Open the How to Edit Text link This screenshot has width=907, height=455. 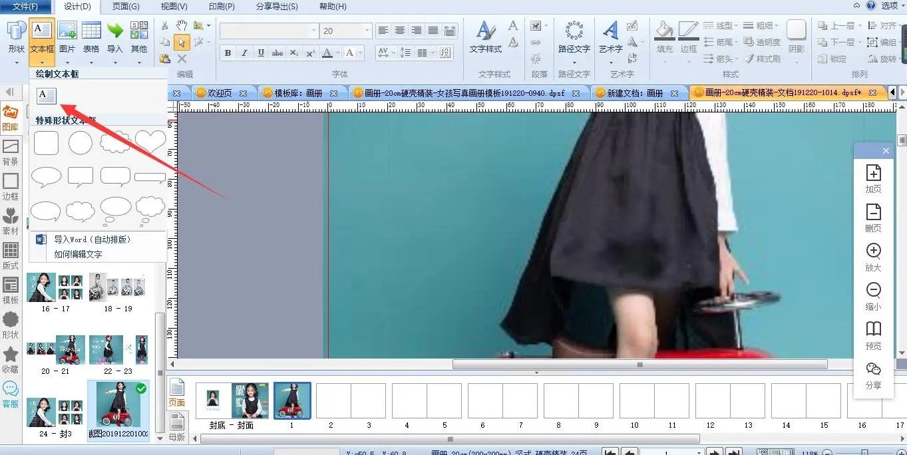[78, 254]
